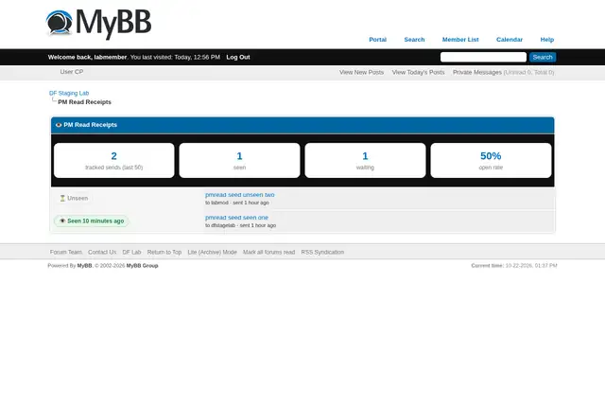Click Return to Top
Image resolution: width=605 pixels, height=407 pixels.
pyautogui.click(x=164, y=252)
